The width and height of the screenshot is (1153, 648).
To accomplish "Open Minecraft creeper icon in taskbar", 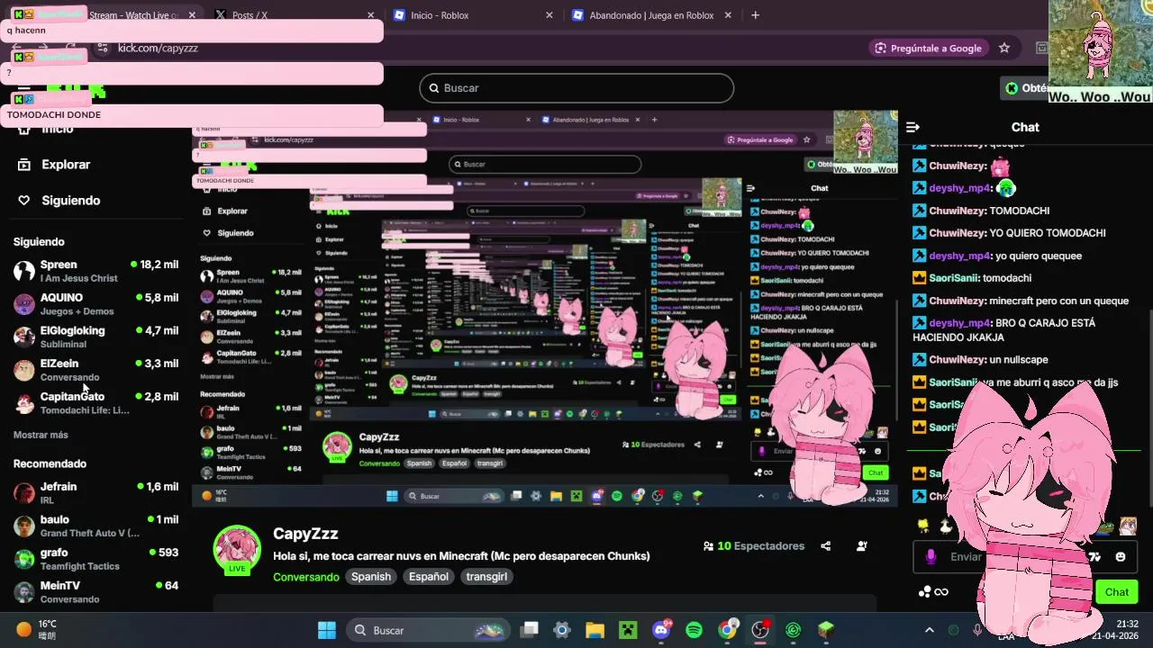I will [628, 630].
